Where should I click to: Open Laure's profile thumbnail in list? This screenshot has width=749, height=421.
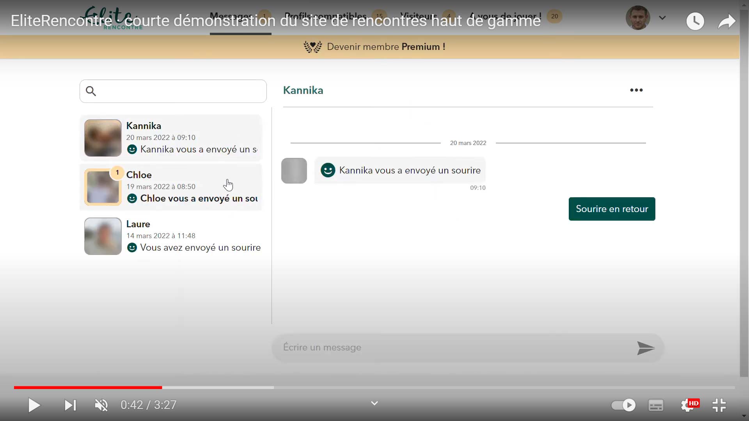(x=103, y=236)
